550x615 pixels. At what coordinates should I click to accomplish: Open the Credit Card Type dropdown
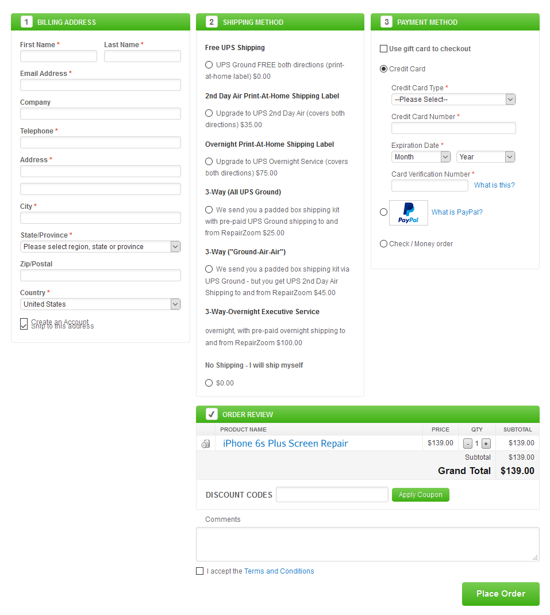coord(453,100)
